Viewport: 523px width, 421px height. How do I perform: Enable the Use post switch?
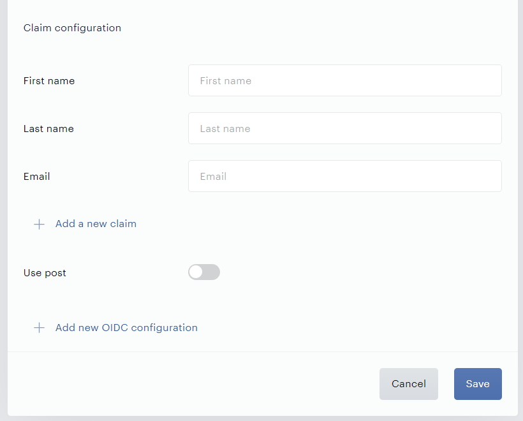point(204,272)
